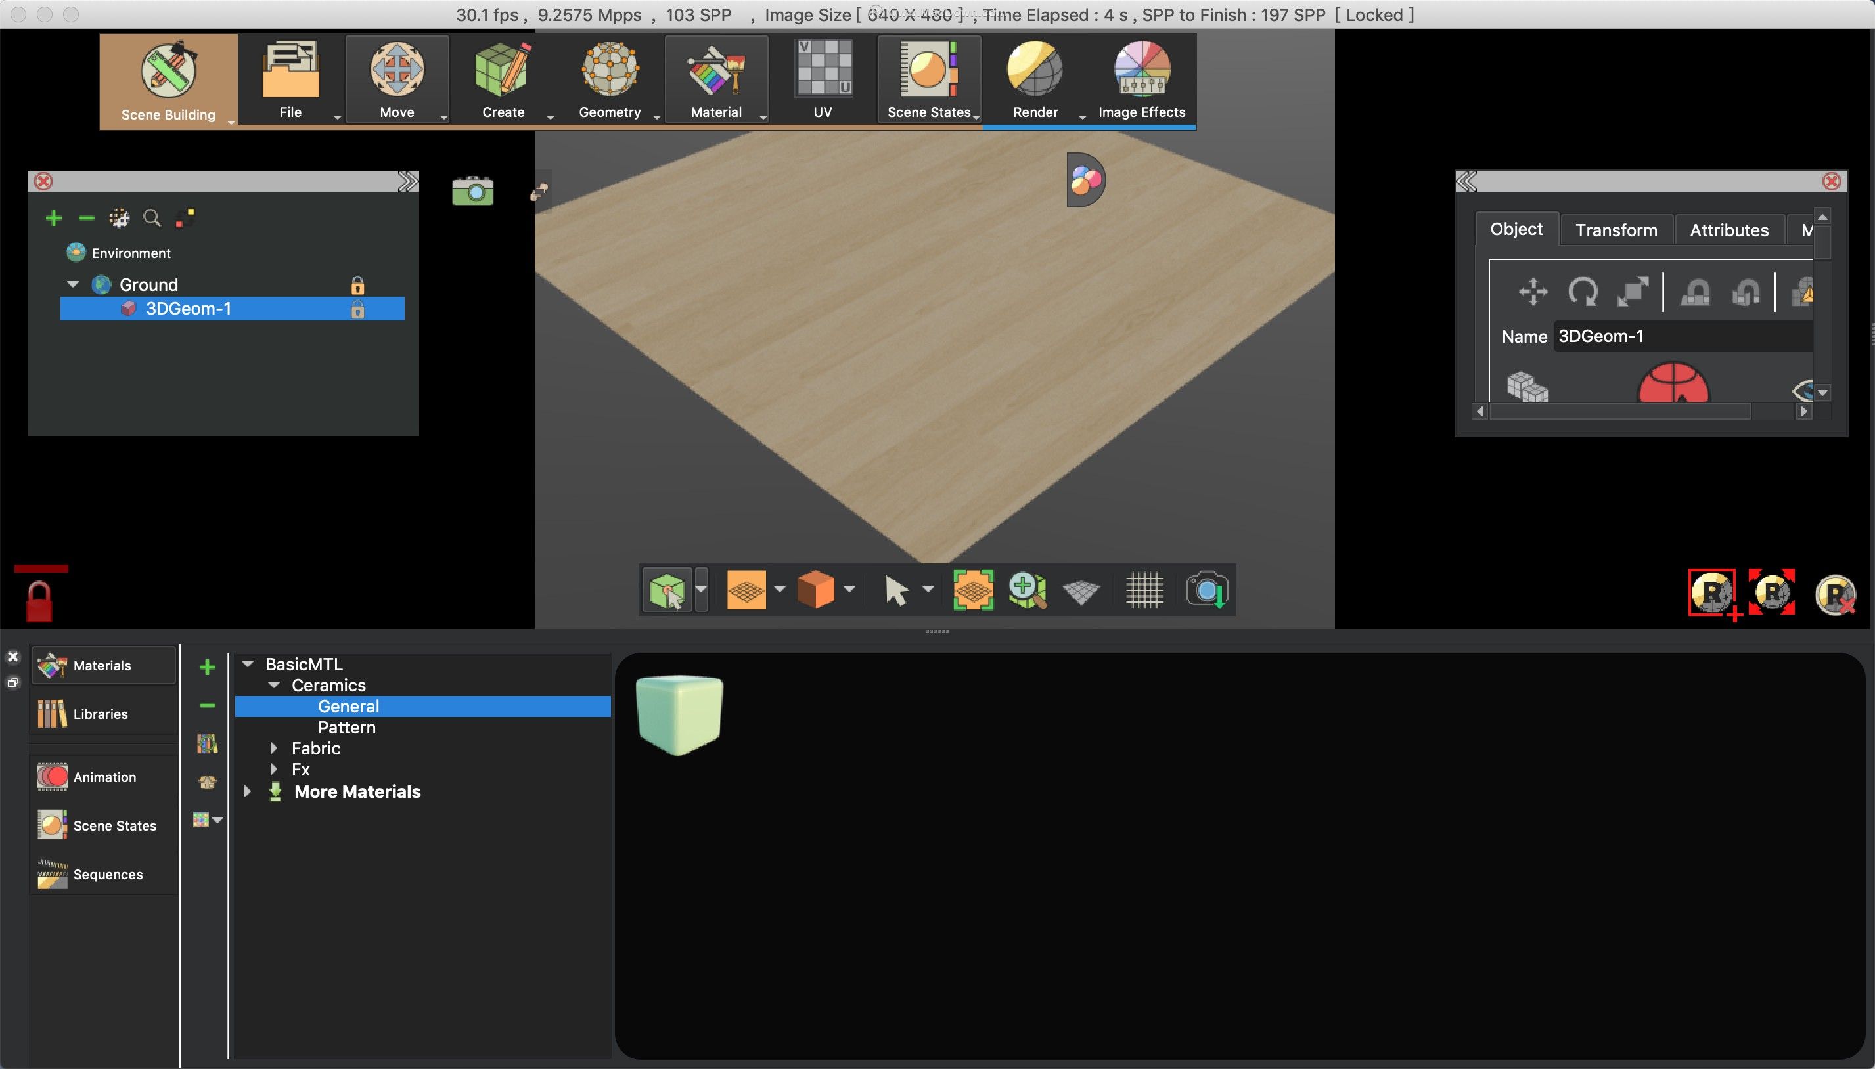
Task: Click the camera snapshot download icon
Action: (x=1206, y=590)
